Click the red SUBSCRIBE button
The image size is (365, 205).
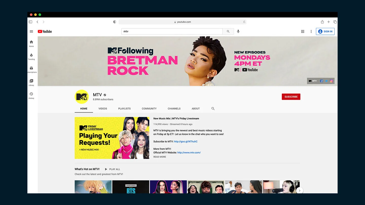(x=291, y=97)
